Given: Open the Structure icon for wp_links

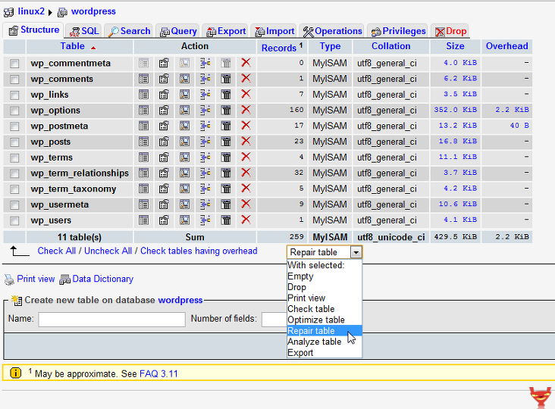Looking at the screenshot, I should (164, 95).
